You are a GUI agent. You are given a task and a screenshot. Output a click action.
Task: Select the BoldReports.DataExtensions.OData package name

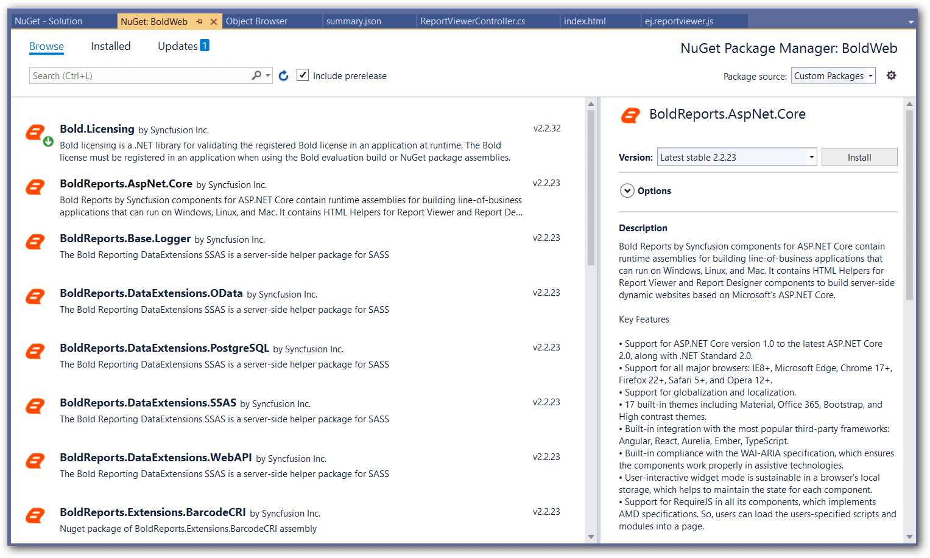click(x=151, y=293)
